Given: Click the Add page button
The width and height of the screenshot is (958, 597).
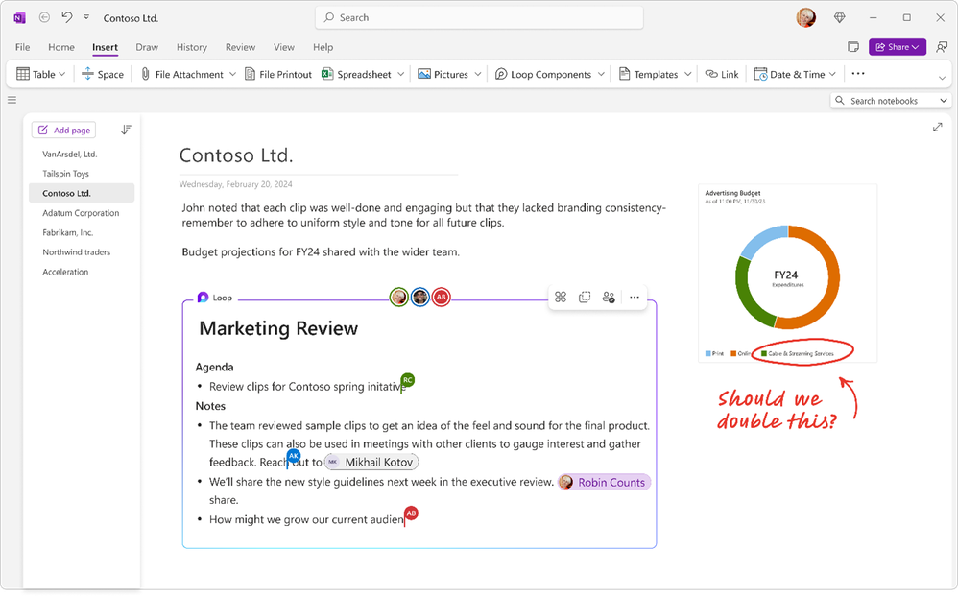Looking at the screenshot, I should coord(64,130).
